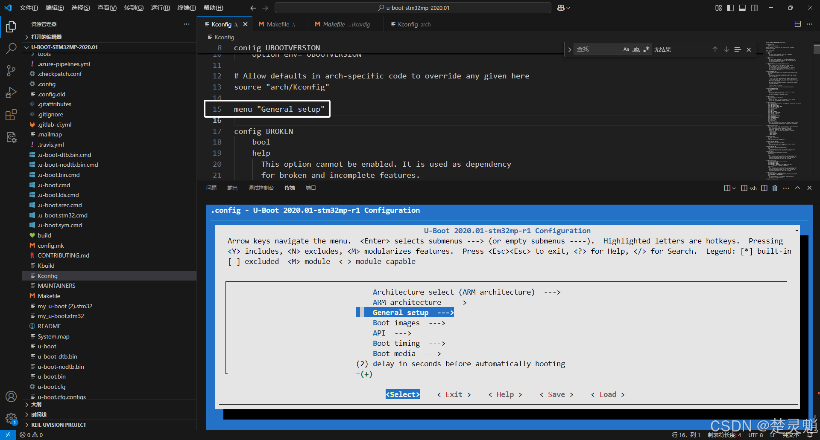Expand the KEIL UVISION PROJECT section

pos(109,425)
